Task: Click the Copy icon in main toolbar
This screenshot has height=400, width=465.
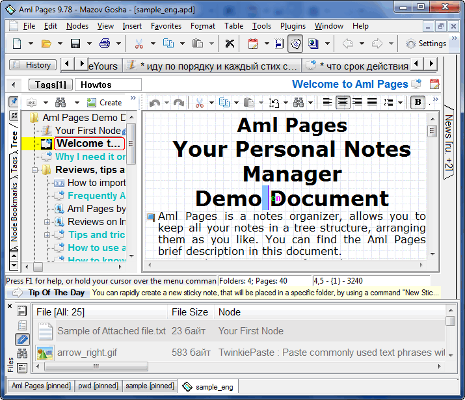Action: (168, 44)
